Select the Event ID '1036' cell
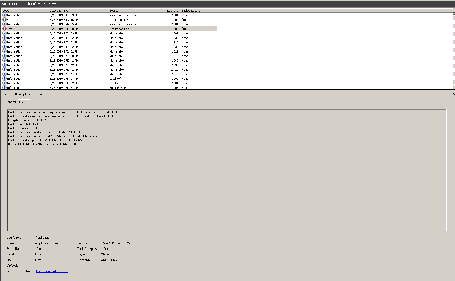 pos(175,47)
